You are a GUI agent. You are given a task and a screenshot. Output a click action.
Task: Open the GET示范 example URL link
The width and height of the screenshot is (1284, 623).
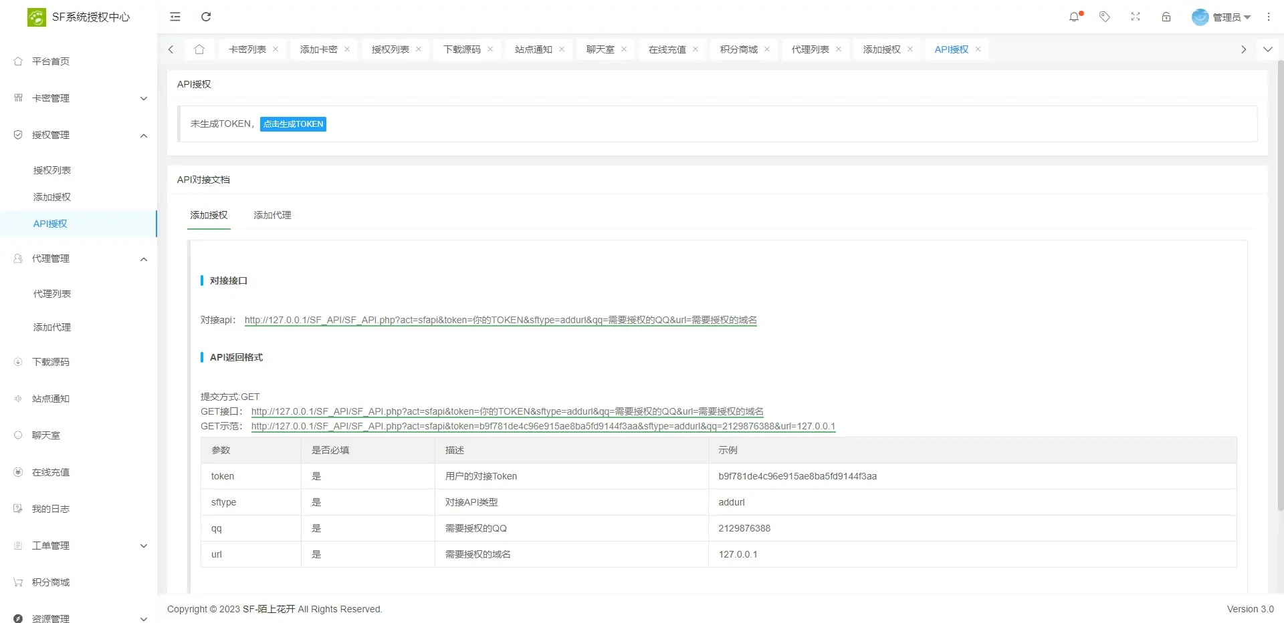coord(543,426)
